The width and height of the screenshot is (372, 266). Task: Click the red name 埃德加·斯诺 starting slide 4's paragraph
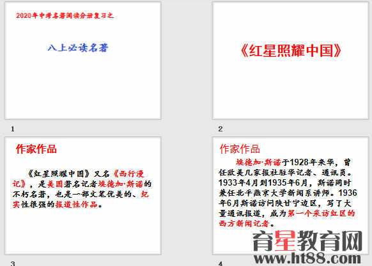pos(259,163)
